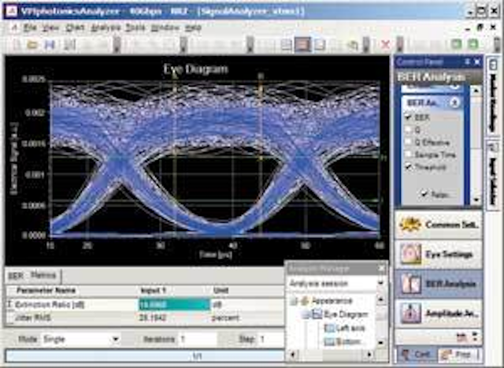Click the Open folder toolbar icon
The width and height of the screenshot is (504, 368).
point(32,44)
